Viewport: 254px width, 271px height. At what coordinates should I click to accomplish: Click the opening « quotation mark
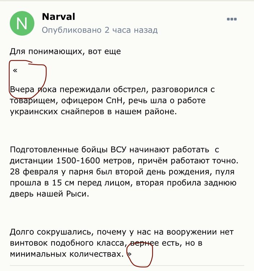pyautogui.click(x=15, y=70)
